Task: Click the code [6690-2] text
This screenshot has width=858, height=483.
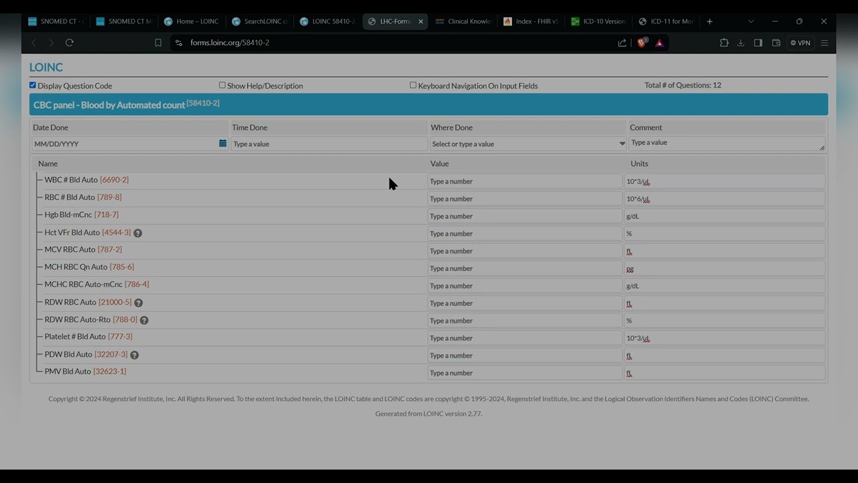Action: [x=114, y=180]
